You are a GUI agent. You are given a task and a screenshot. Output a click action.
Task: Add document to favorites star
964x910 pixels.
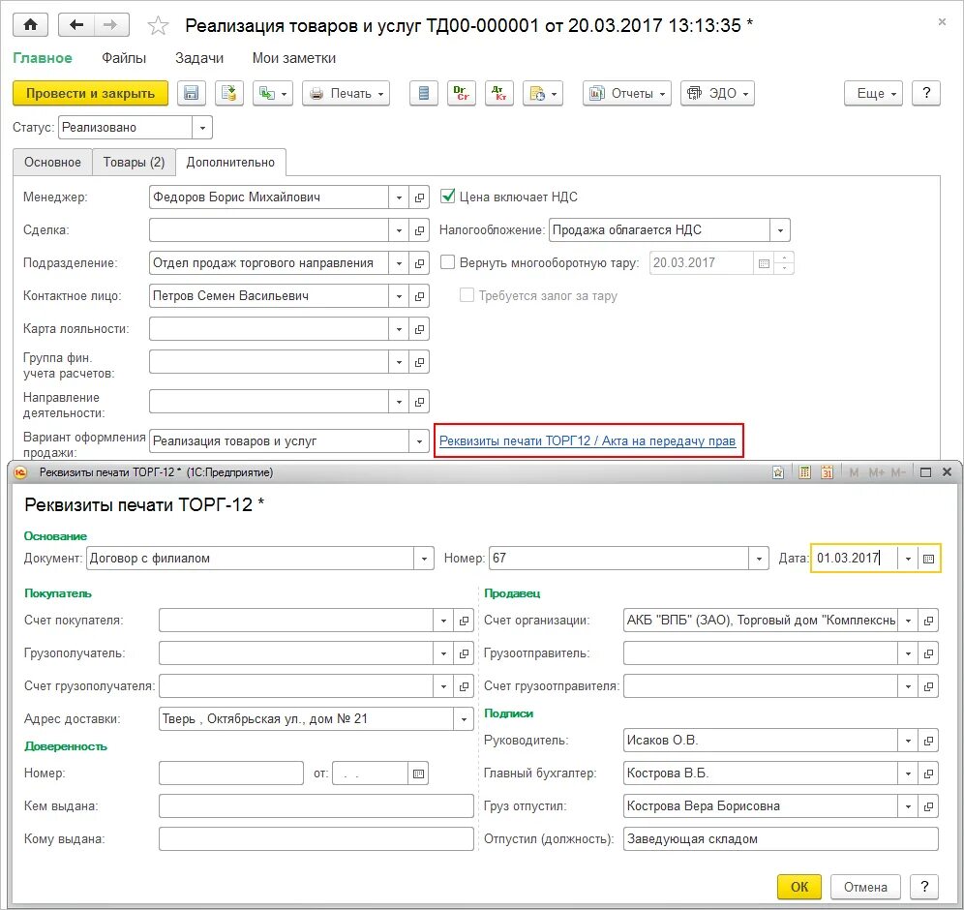(x=158, y=25)
